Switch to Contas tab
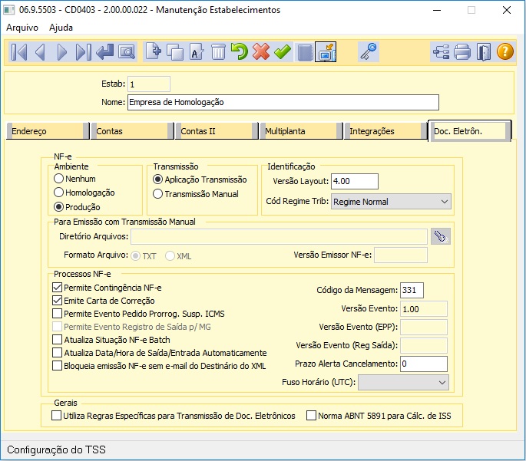The height and width of the screenshot is (461, 526). point(132,131)
